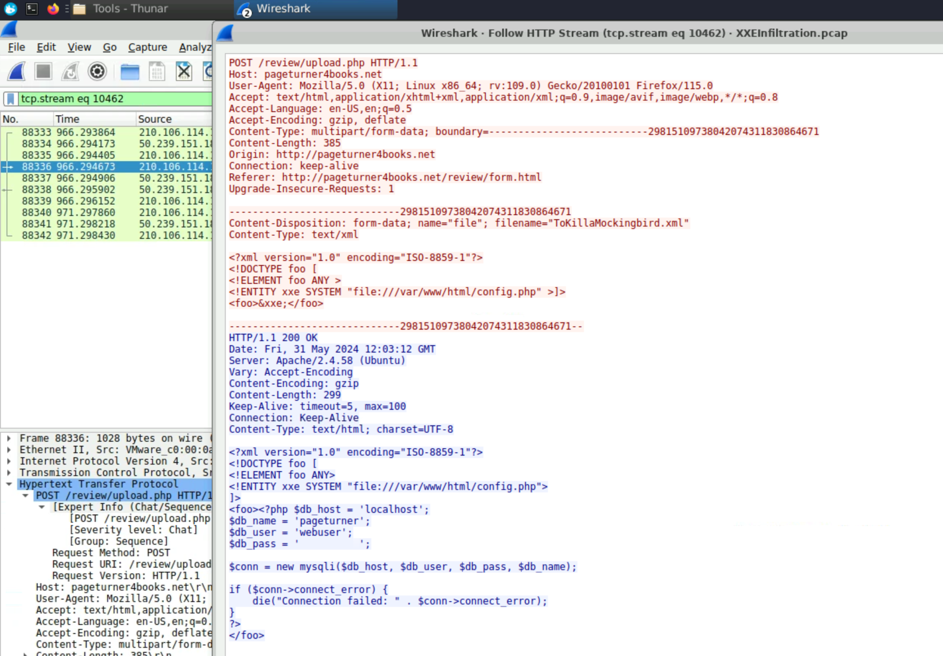The image size is (943, 656).
Task: Click the $conn = new mysqli line
Action: pyautogui.click(x=402, y=567)
